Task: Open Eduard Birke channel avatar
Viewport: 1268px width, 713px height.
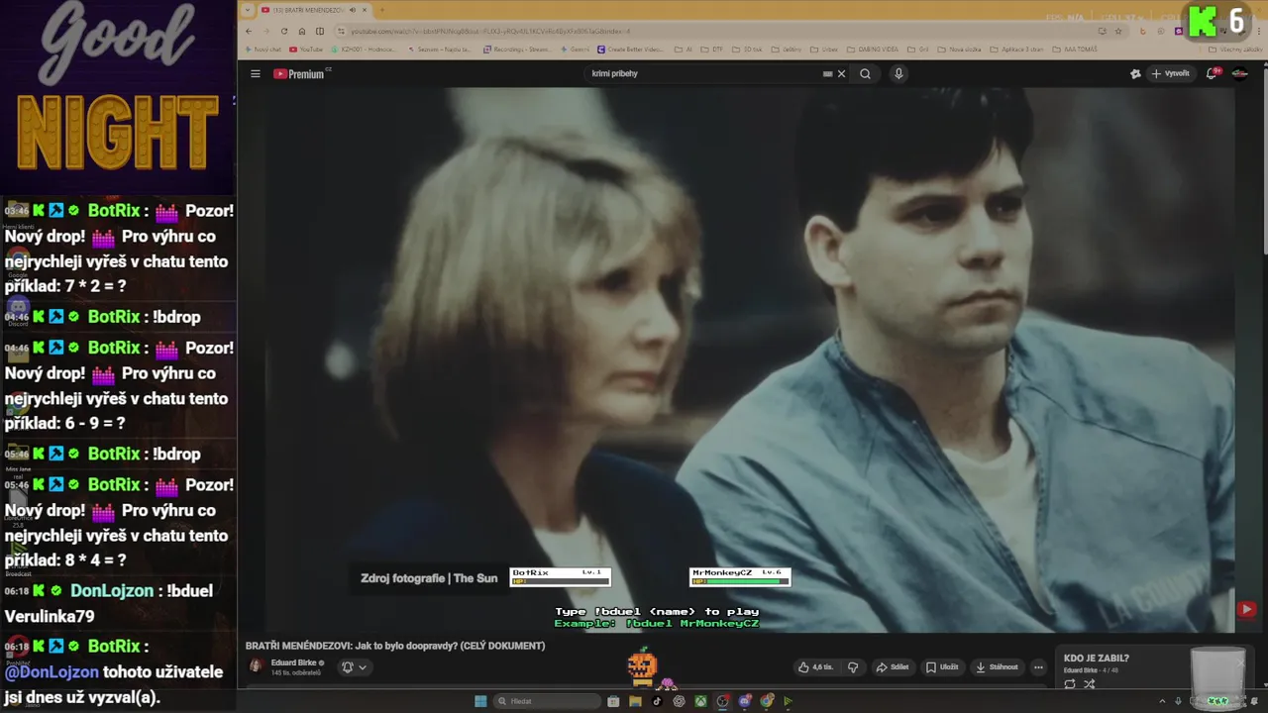Action: click(256, 666)
